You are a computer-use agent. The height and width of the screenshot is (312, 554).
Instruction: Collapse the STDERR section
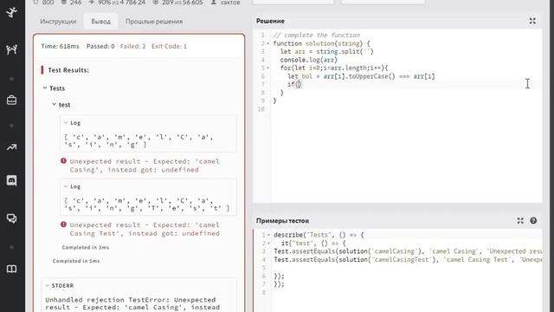pyautogui.click(x=47, y=285)
